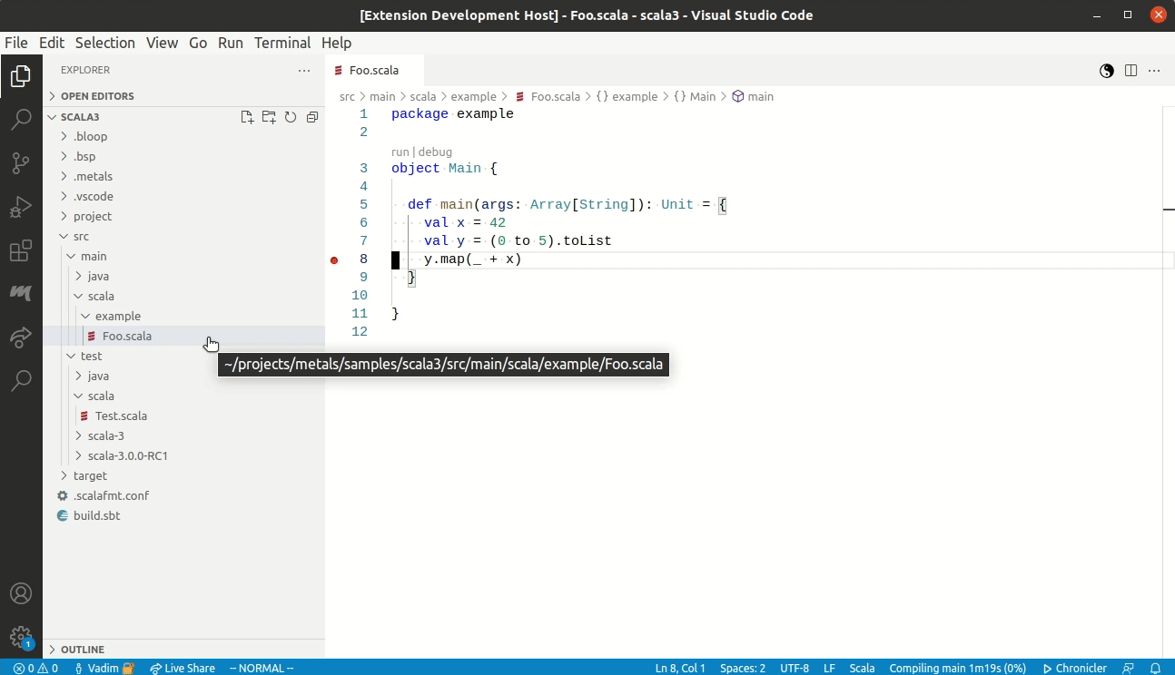1175x675 pixels.
Task: Open the Go menu
Action: pyautogui.click(x=198, y=43)
